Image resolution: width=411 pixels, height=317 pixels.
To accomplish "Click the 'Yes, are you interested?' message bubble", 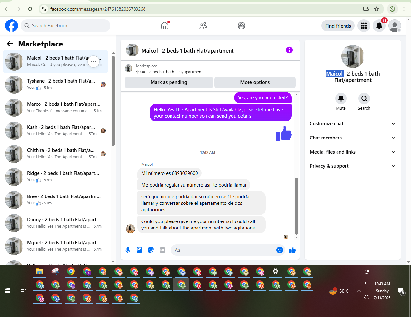I will [x=263, y=98].
